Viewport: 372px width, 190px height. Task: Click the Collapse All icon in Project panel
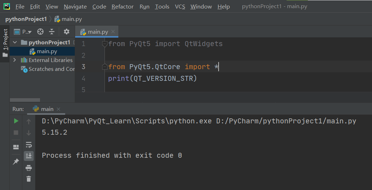[x=52, y=32]
